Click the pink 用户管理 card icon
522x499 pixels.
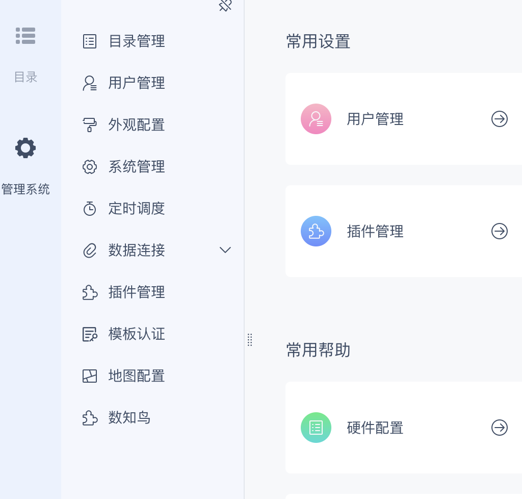[316, 119]
